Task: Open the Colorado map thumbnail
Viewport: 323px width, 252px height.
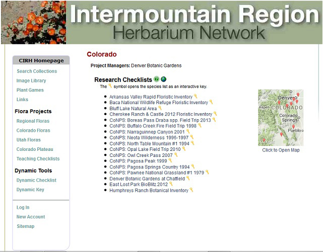Action: click(x=280, y=118)
